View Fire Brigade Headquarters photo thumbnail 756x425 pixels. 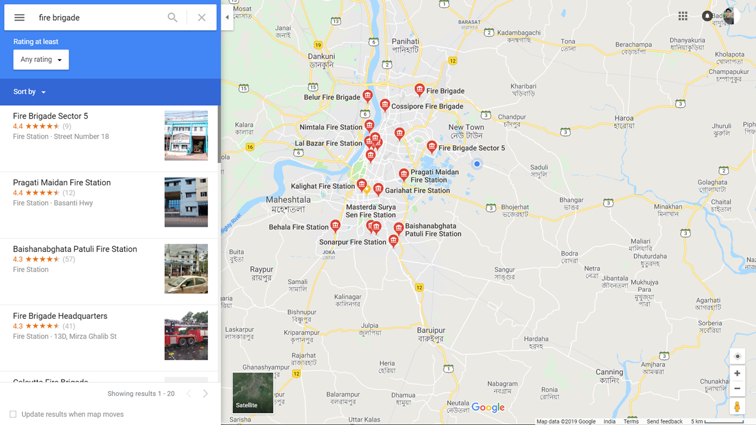(186, 335)
